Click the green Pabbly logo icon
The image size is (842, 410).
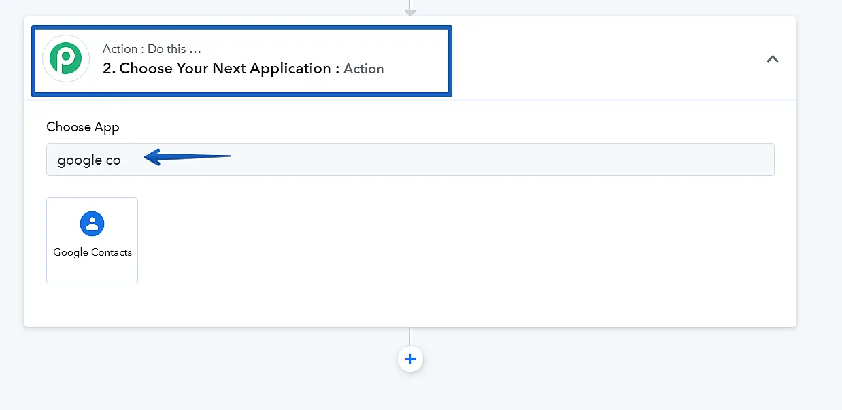coord(66,59)
